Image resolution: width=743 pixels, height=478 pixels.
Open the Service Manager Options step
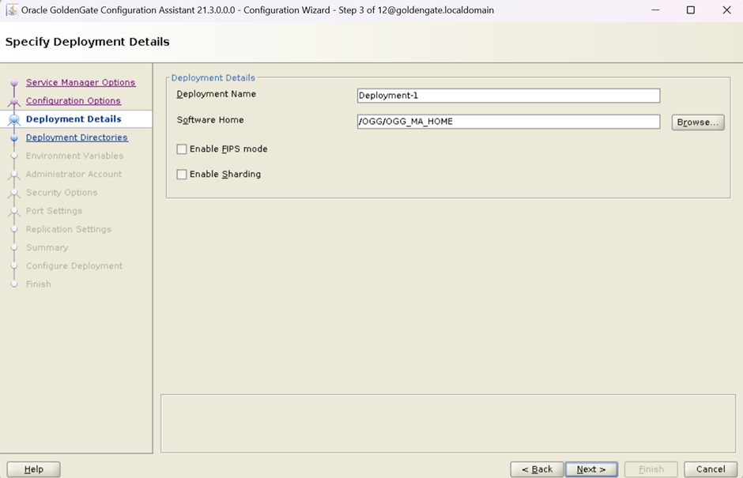(x=81, y=82)
